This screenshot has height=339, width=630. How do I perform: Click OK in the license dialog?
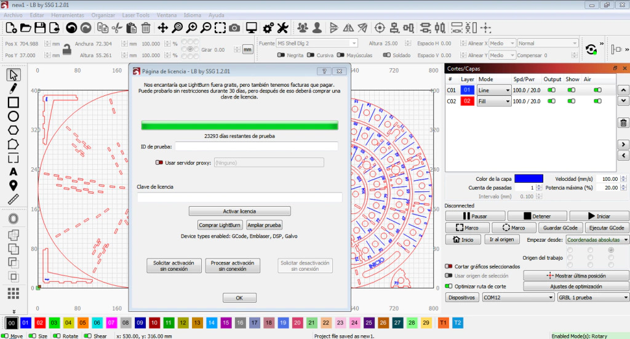[239, 298]
